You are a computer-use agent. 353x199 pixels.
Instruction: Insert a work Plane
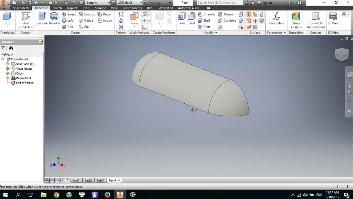[x=134, y=19]
